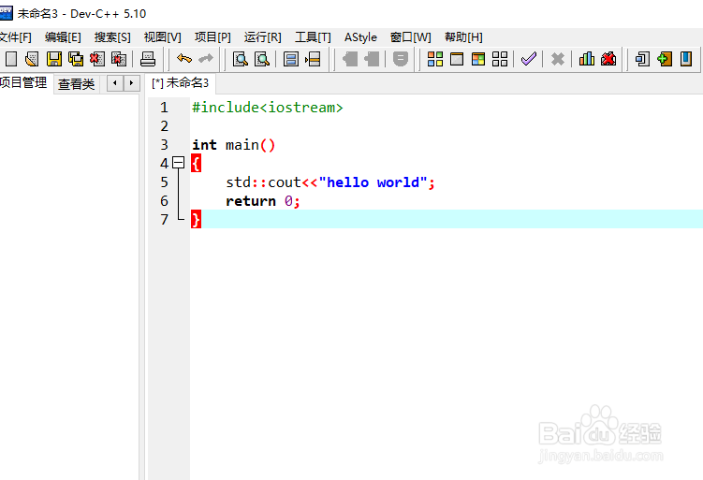Open the 视图[V] menu

pyautogui.click(x=162, y=37)
